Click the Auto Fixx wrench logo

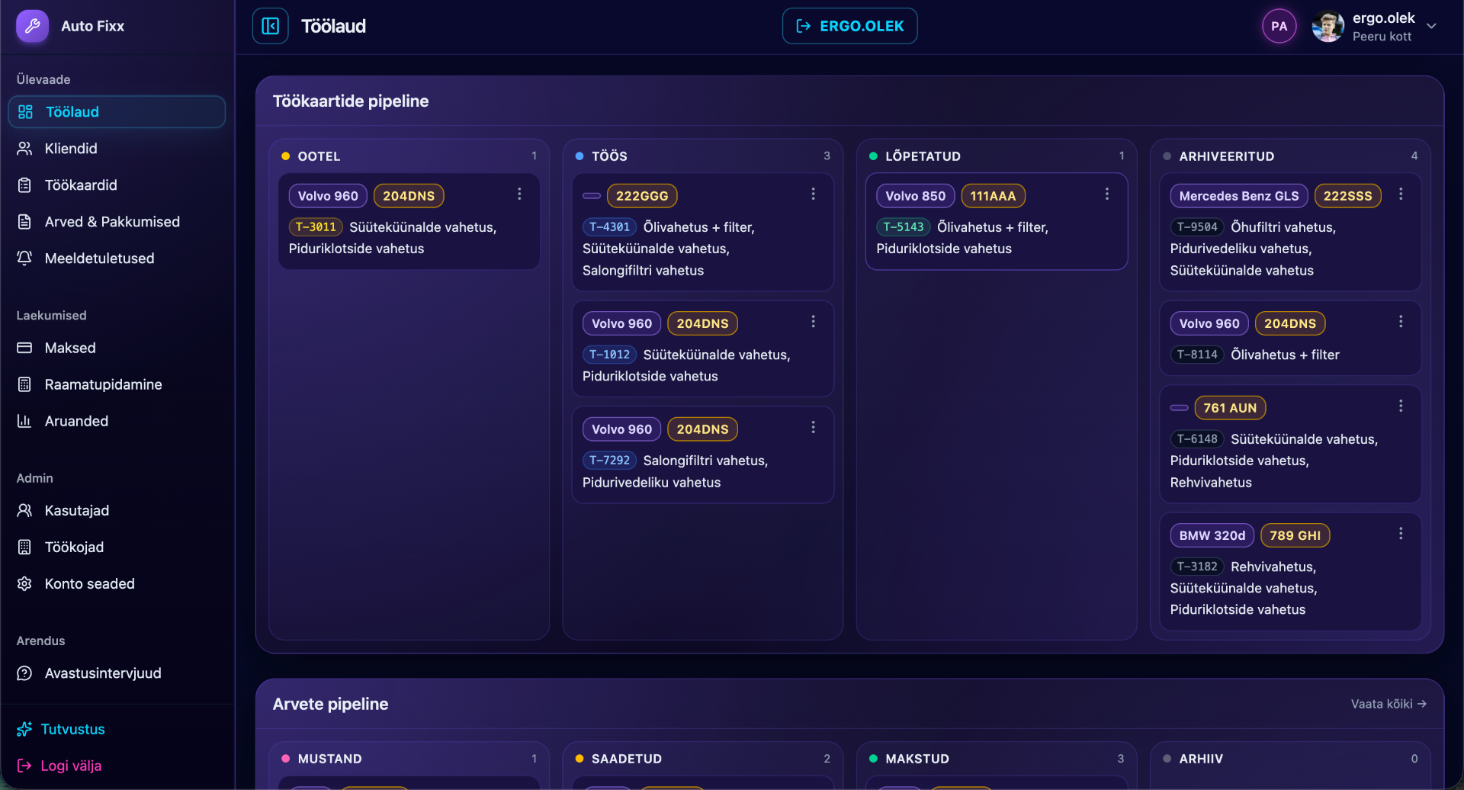pyautogui.click(x=32, y=26)
